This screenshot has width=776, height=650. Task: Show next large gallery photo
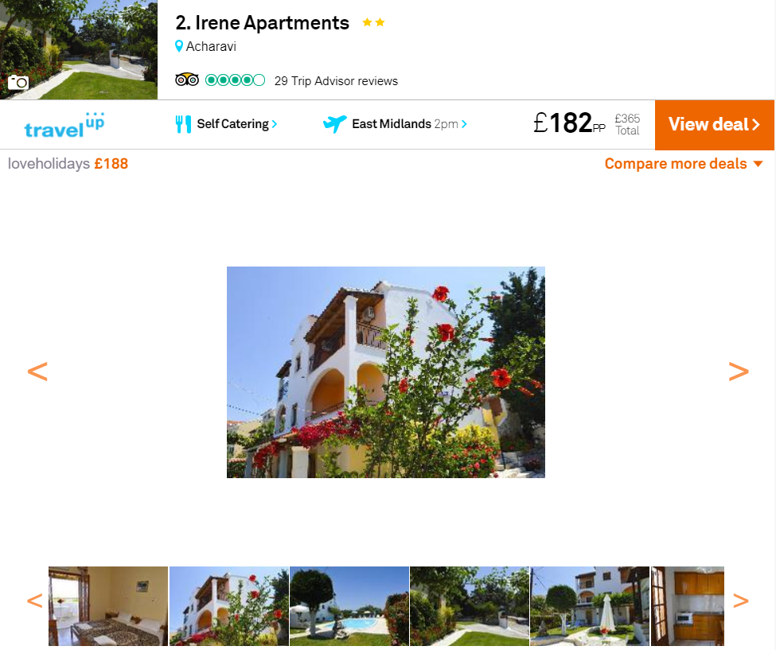[739, 372]
